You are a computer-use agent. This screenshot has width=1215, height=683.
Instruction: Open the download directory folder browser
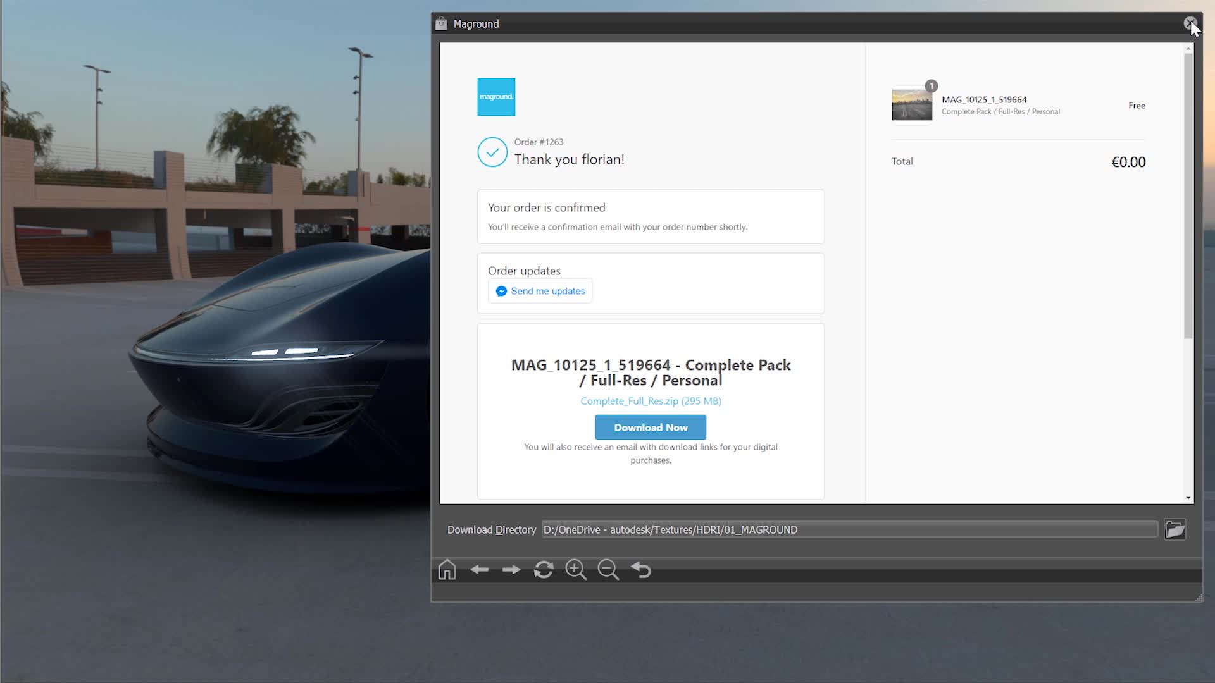pyautogui.click(x=1174, y=529)
